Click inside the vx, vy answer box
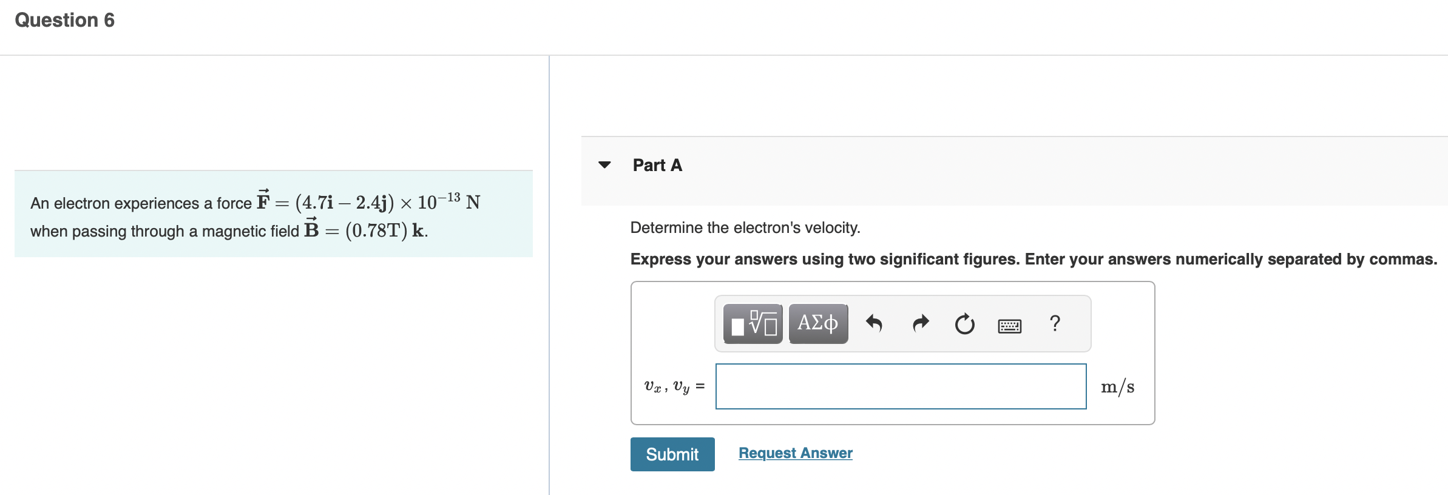1448x495 pixels. (x=901, y=386)
